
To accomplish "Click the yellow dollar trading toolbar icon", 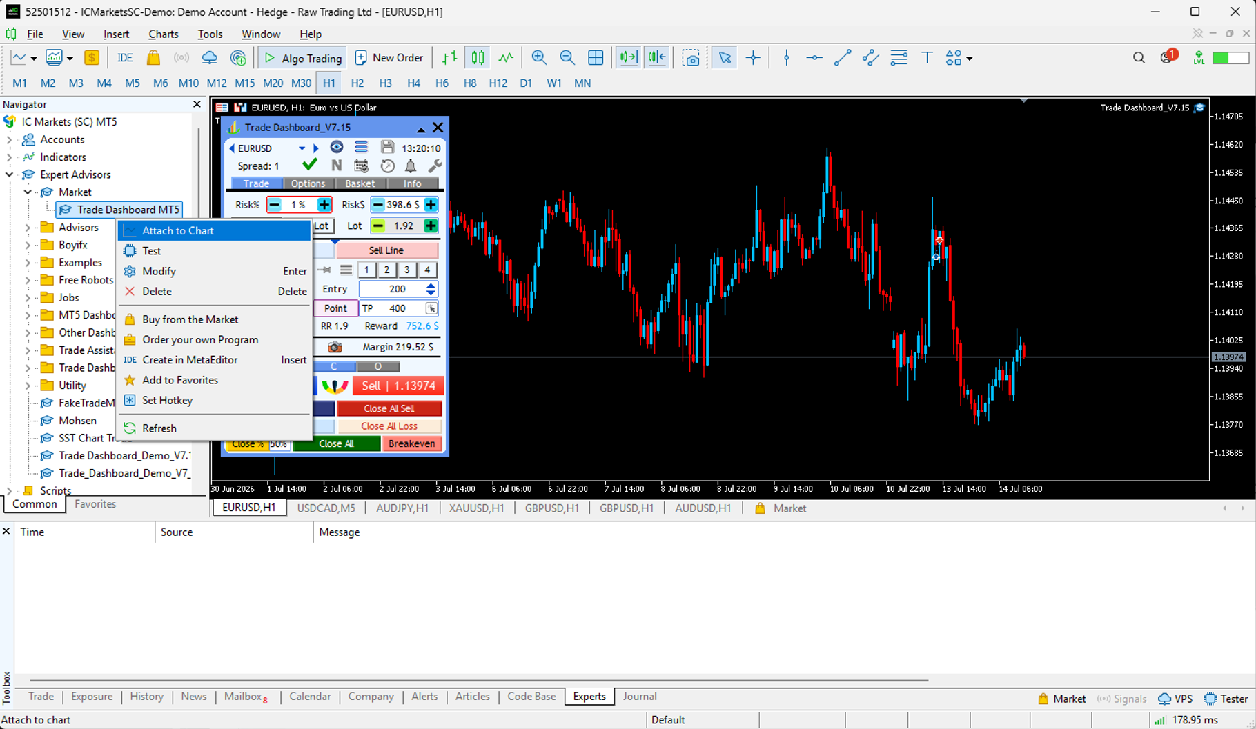I will [92, 58].
